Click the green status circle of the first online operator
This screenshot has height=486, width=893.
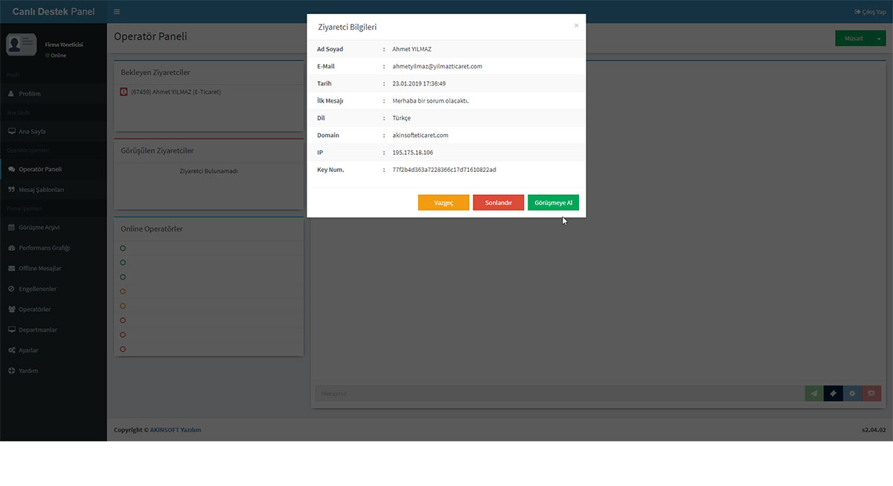pos(122,248)
